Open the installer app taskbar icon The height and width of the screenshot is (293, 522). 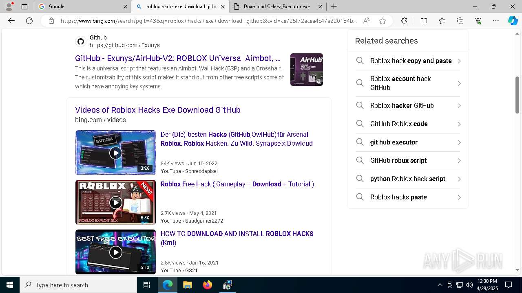click(x=227, y=285)
